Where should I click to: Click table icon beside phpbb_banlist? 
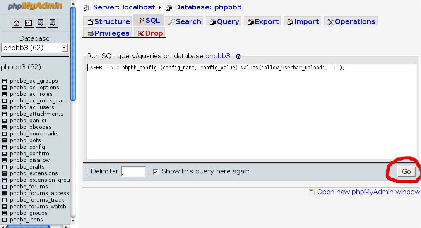(5, 121)
